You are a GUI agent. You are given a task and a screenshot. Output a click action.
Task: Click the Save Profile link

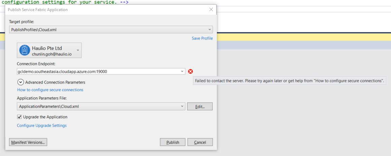[202, 38]
